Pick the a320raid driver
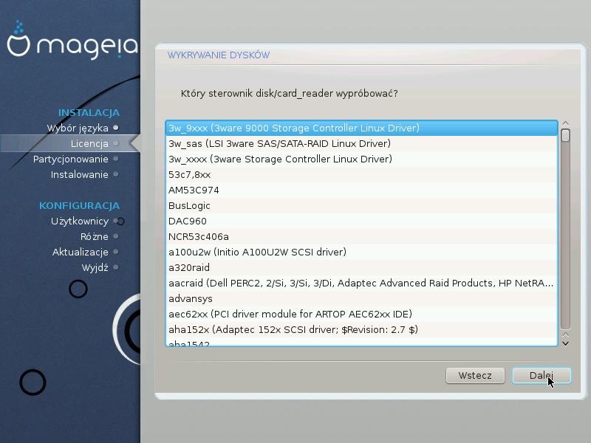The height and width of the screenshot is (443, 591). pos(361,267)
